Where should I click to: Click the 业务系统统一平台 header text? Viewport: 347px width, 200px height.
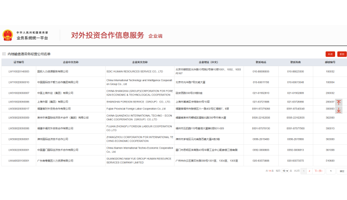coord(33,38)
